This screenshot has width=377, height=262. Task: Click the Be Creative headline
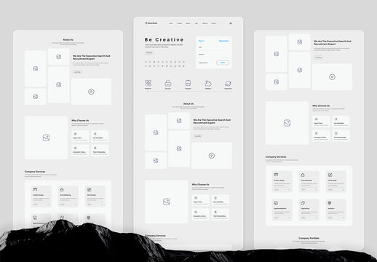pyautogui.click(x=164, y=39)
